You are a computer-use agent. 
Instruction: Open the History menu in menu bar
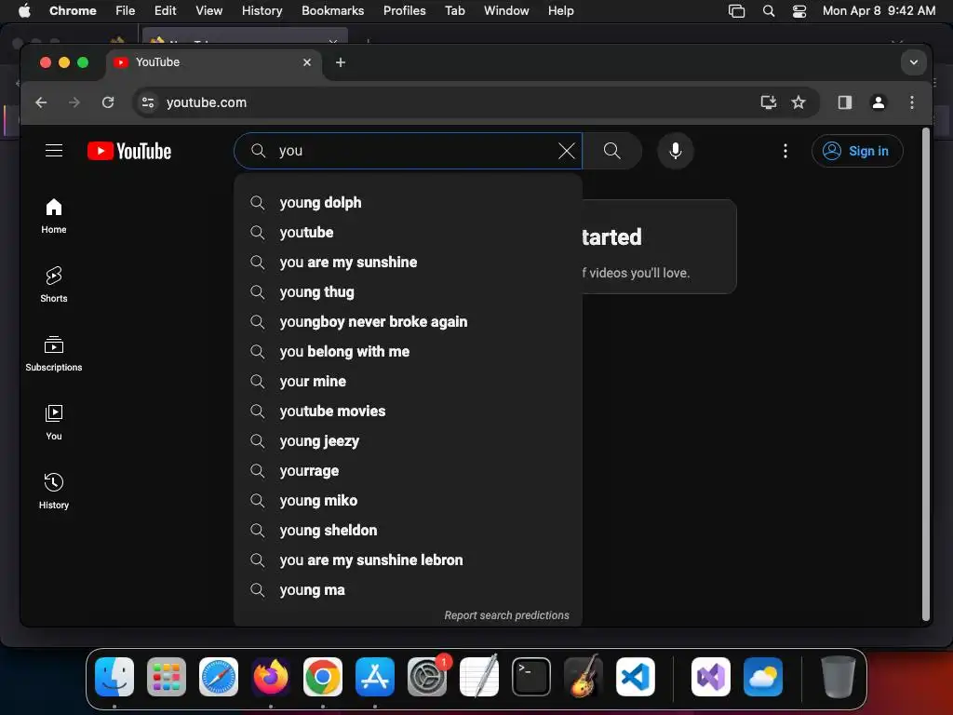(262, 10)
